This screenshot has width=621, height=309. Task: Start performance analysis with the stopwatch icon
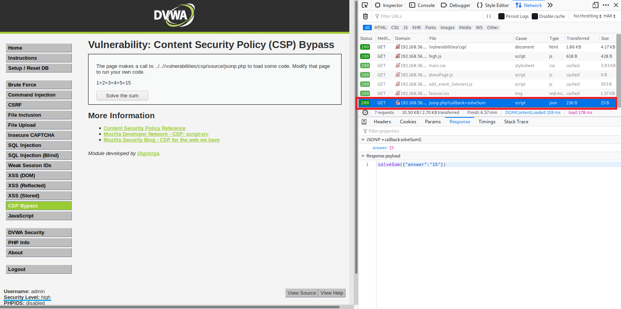[x=365, y=112]
